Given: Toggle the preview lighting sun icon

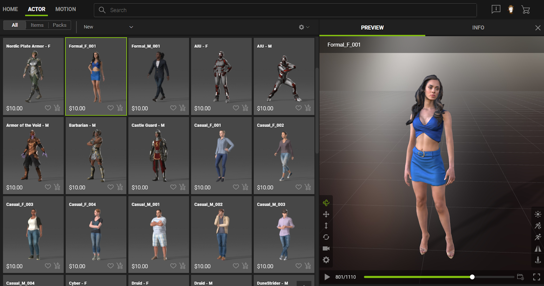Looking at the screenshot, I should [x=538, y=214].
